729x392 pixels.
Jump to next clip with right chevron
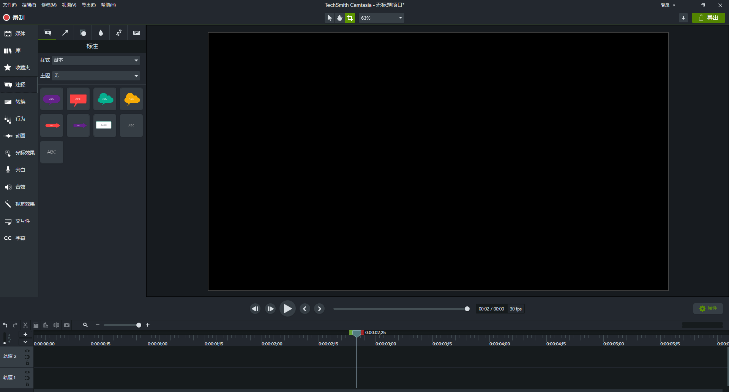click(320, 309)
